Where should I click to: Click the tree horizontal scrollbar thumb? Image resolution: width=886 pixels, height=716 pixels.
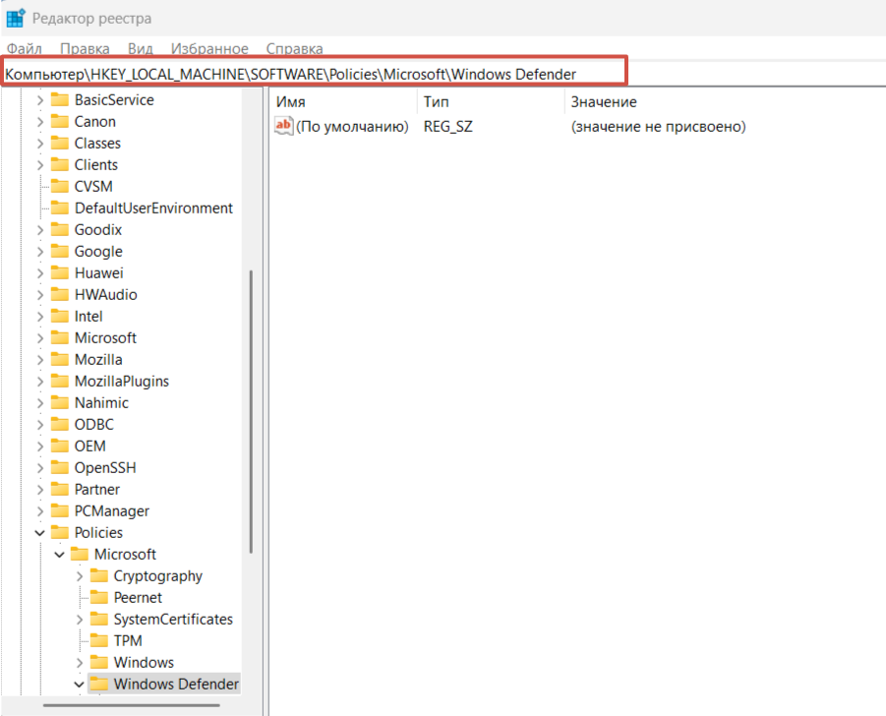tap(132, 705)
